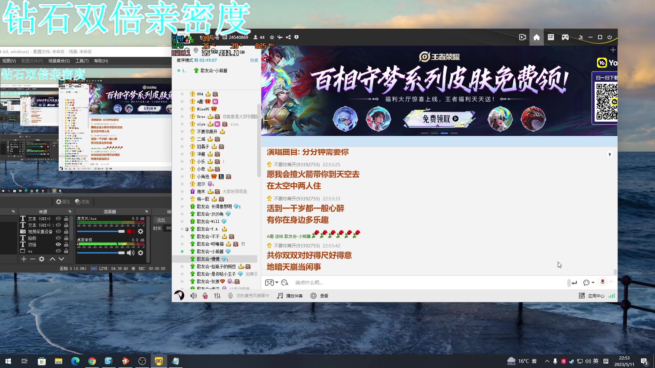Toggle lock on 钻粉 source
Screen dimensions: 655x368
[66, 238]
